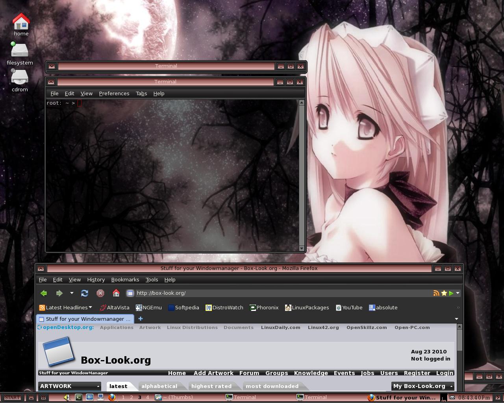
Task: Click the site identity icon in URL bar
Action: (130, 293)
